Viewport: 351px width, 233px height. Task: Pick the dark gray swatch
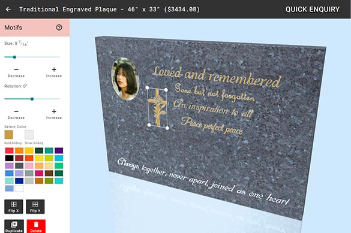[x=19, y=166]
